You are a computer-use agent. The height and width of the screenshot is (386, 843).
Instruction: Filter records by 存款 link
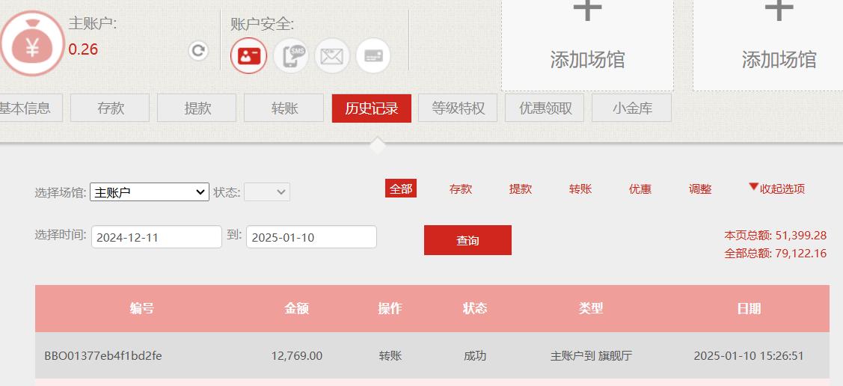461,189
